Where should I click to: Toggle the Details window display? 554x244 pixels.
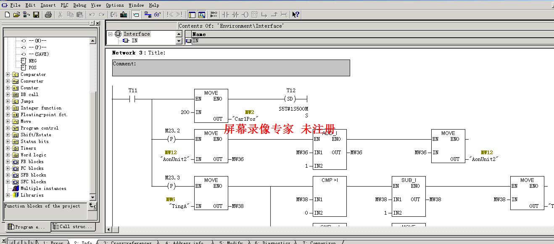tap(201, 15)
